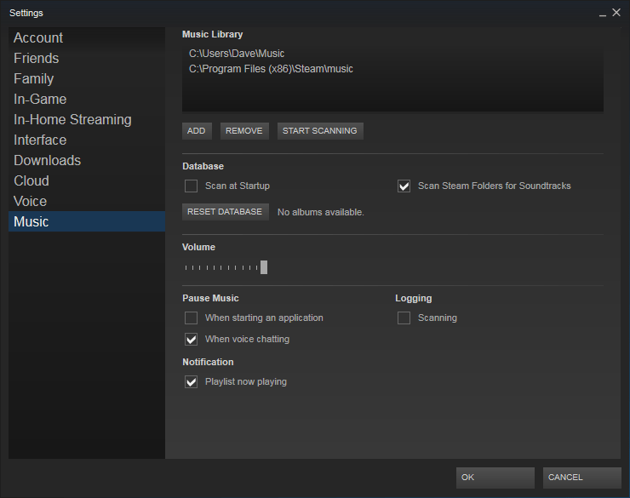Viewport: 630px width, 498px height.
Task: Disable pause music when voice chatting
Action: click(192, 339)
